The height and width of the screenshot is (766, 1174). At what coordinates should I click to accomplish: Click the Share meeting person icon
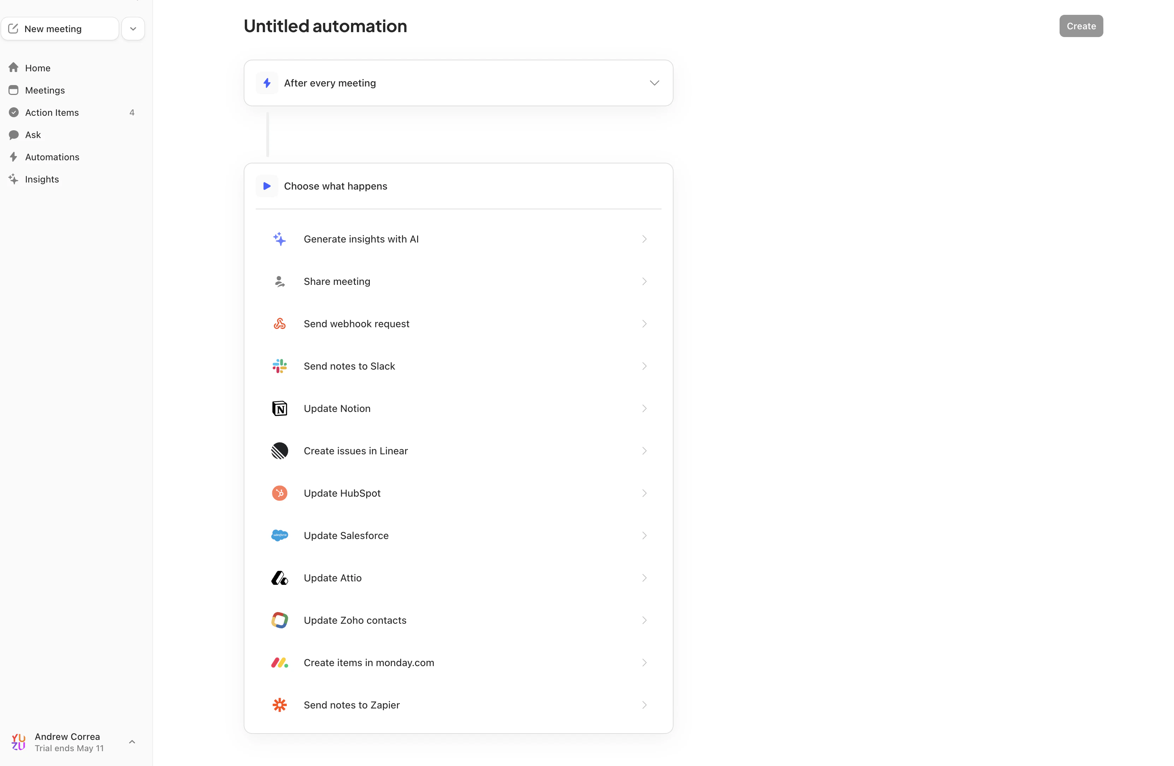pos(279,281)
